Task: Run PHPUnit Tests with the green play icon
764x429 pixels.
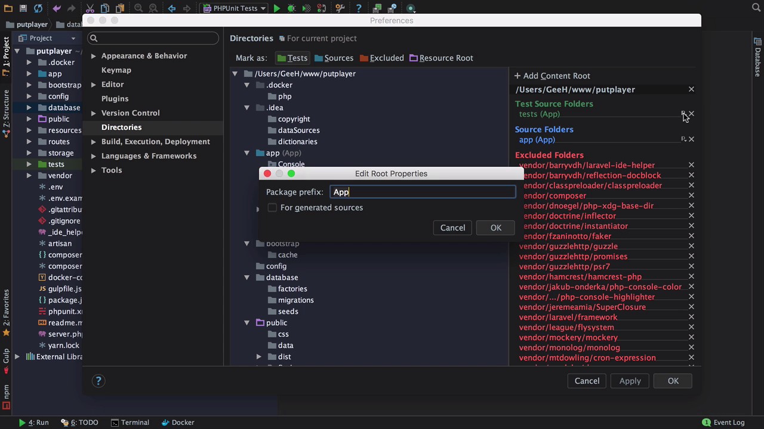Action: [x=276, y=8]
